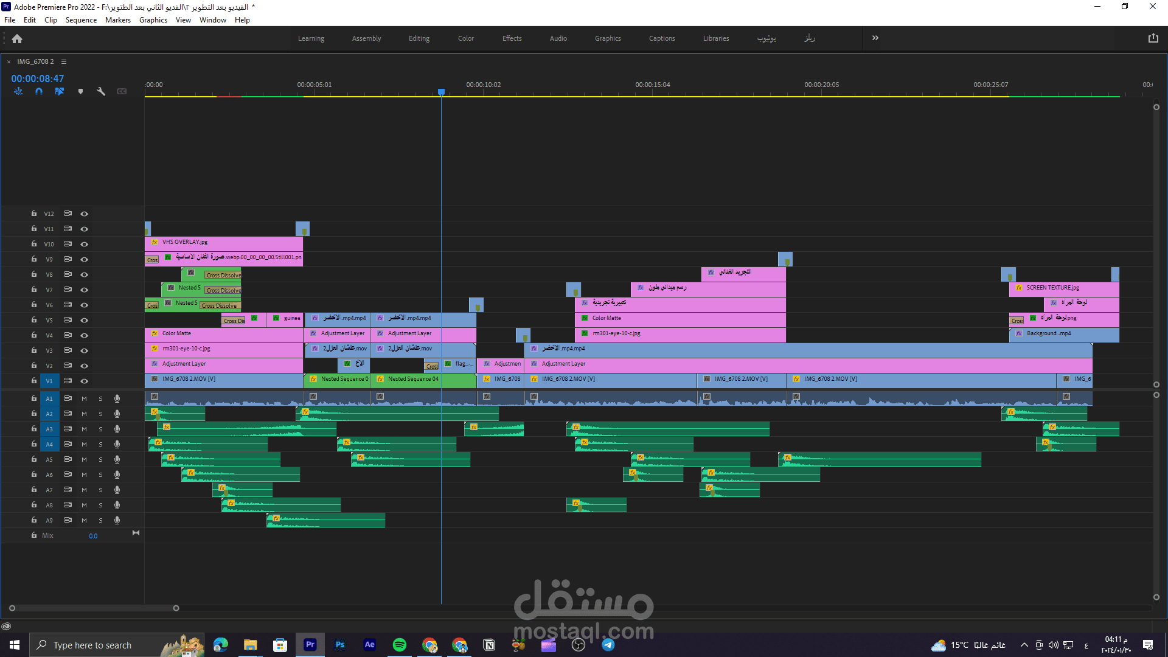Open IMG_6708 2 sequence panel menu

pos(64,61)
